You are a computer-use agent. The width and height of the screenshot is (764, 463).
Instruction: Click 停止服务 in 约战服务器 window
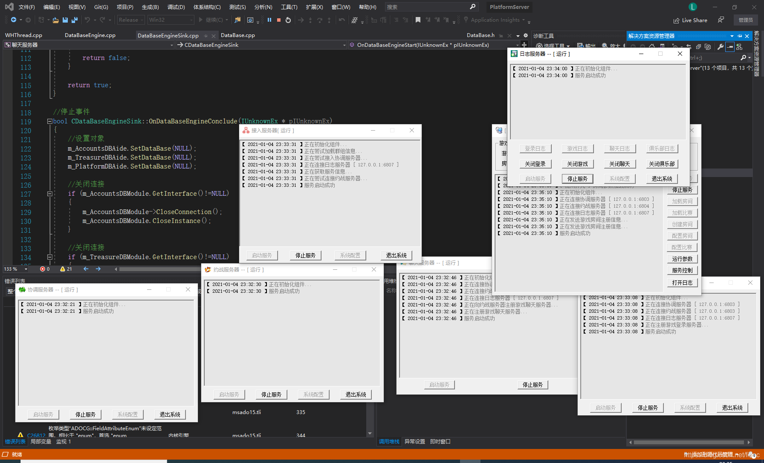click(x=271, y=394)
